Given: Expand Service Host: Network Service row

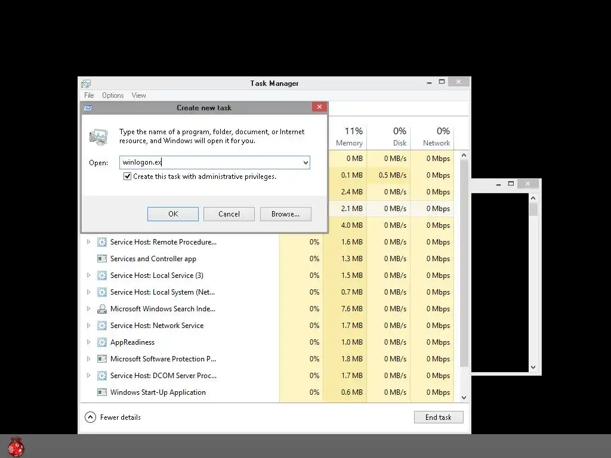Looking at the screenshot, I should (88, 326).
